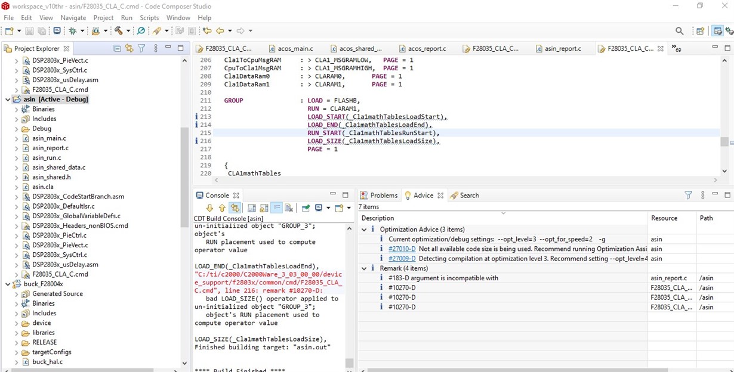Toggle Word Wrap in the Console toolbar
734x372 pixels.
(x=276, y=208)
